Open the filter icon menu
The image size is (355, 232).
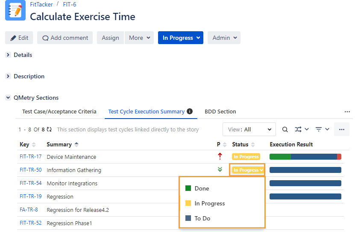[322, 129]
